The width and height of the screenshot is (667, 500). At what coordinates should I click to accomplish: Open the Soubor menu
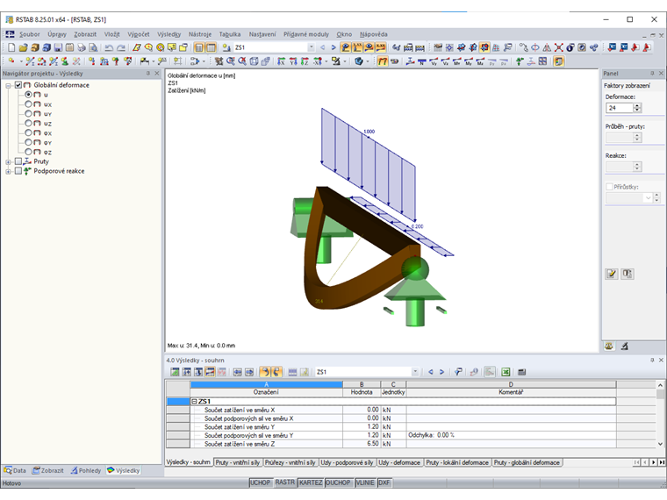click(29, 34)
